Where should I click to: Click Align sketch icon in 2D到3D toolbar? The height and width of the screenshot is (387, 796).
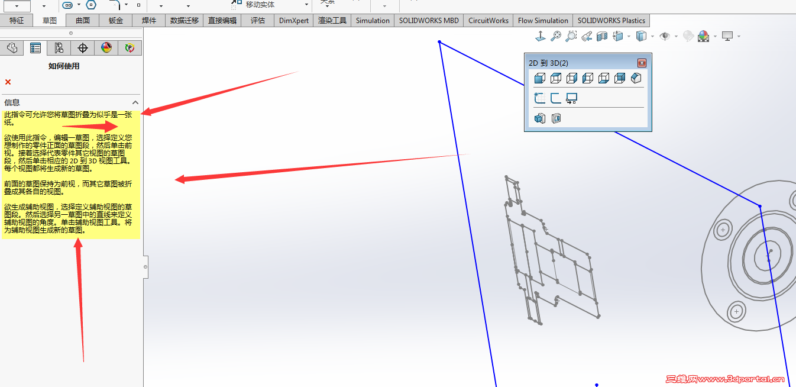click(x=572, y=98)
